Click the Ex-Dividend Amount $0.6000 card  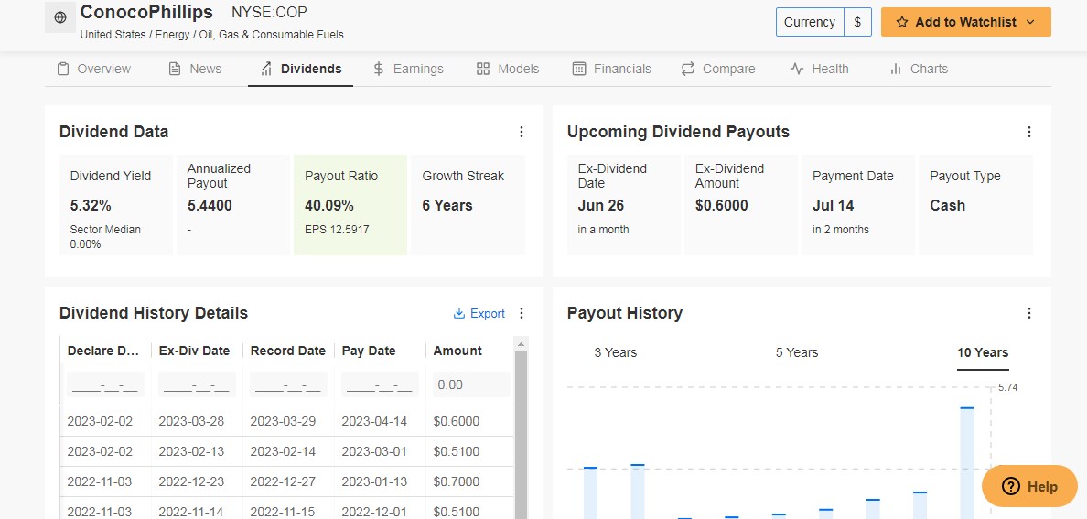[x=741, y=205]
